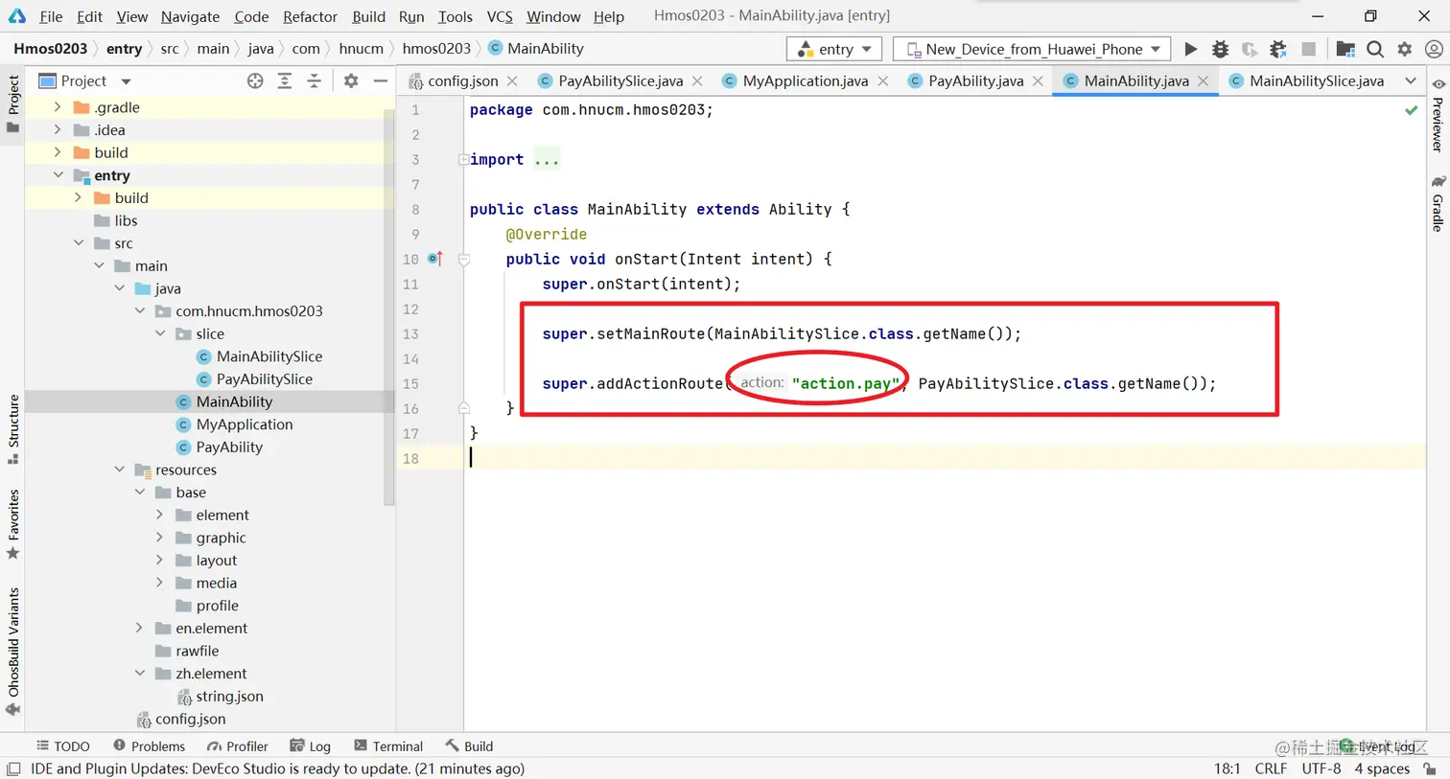Expand the .gradle folder

pos(58,107)
